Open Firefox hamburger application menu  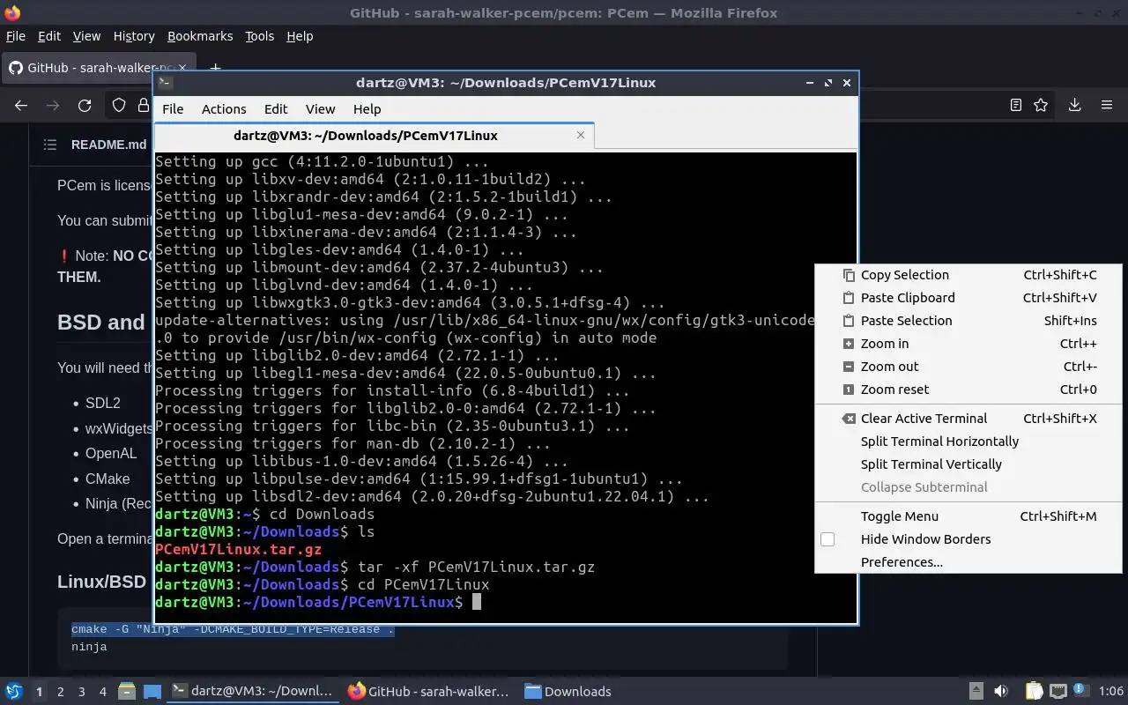coord(1107,105)
